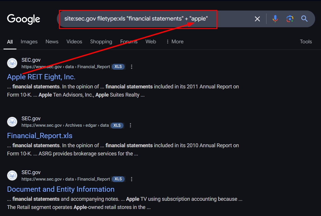The height and width of the screenshot is (216, 321).
Task: Switch to the Images tab
Action: tap(29, 42)
